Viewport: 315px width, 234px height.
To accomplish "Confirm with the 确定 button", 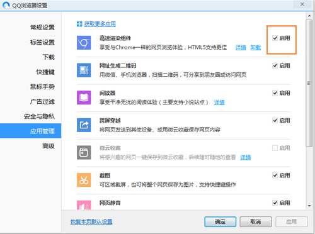I will [x=220, y=221].
